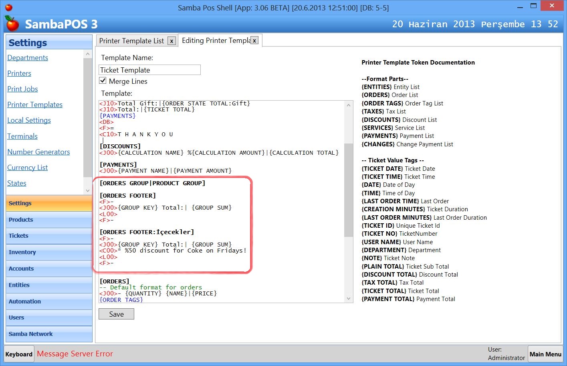Screen dimensions: 567x366
Task: Open the Currency List link
Action: click(x=27, y=168)
